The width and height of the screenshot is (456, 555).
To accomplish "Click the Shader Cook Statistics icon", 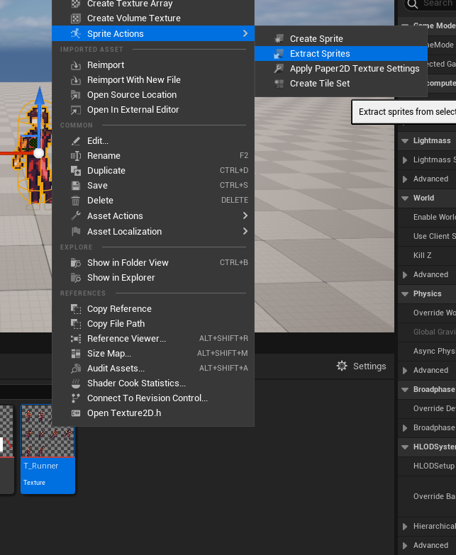I will [x=76, y=383].
